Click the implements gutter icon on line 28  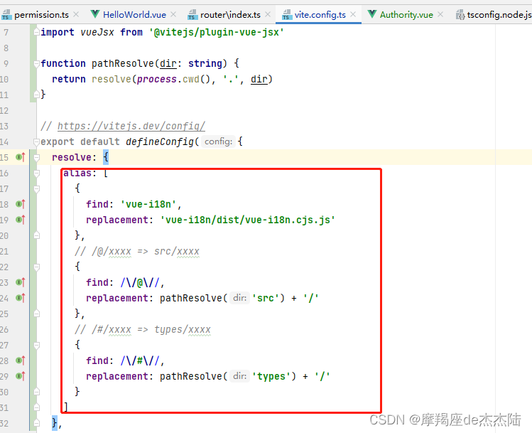tap(21, 360)
